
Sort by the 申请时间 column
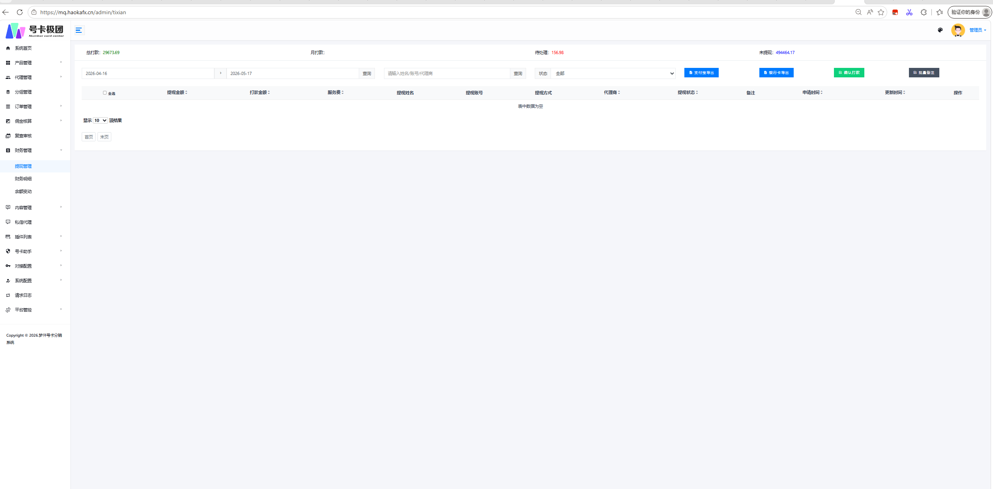(x=812, y=92)
